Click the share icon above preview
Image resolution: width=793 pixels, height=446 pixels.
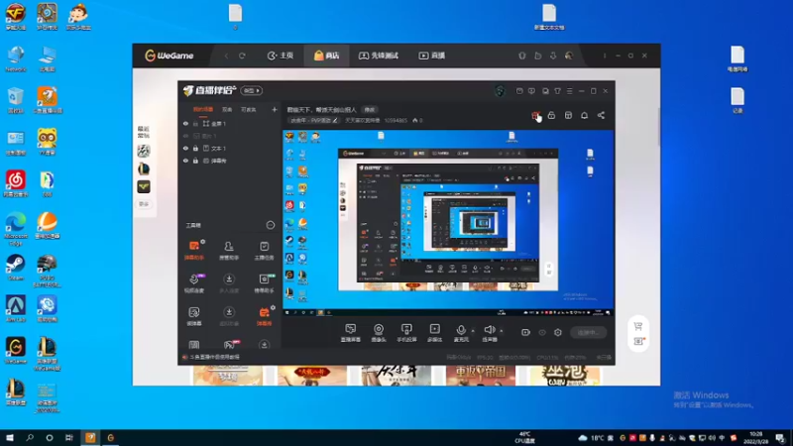(601, 115)
